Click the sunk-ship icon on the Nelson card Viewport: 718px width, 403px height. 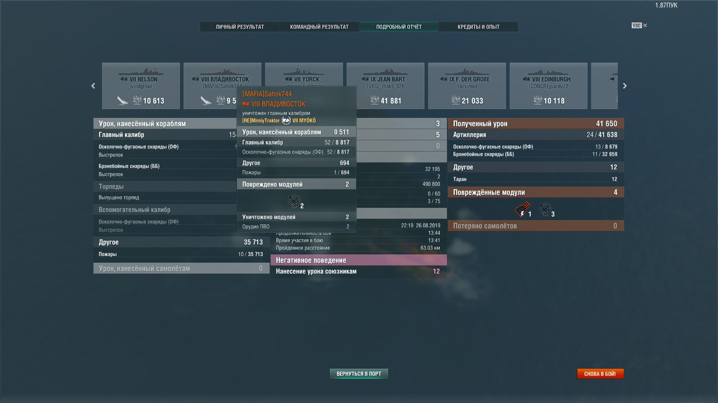click(122, 100)
